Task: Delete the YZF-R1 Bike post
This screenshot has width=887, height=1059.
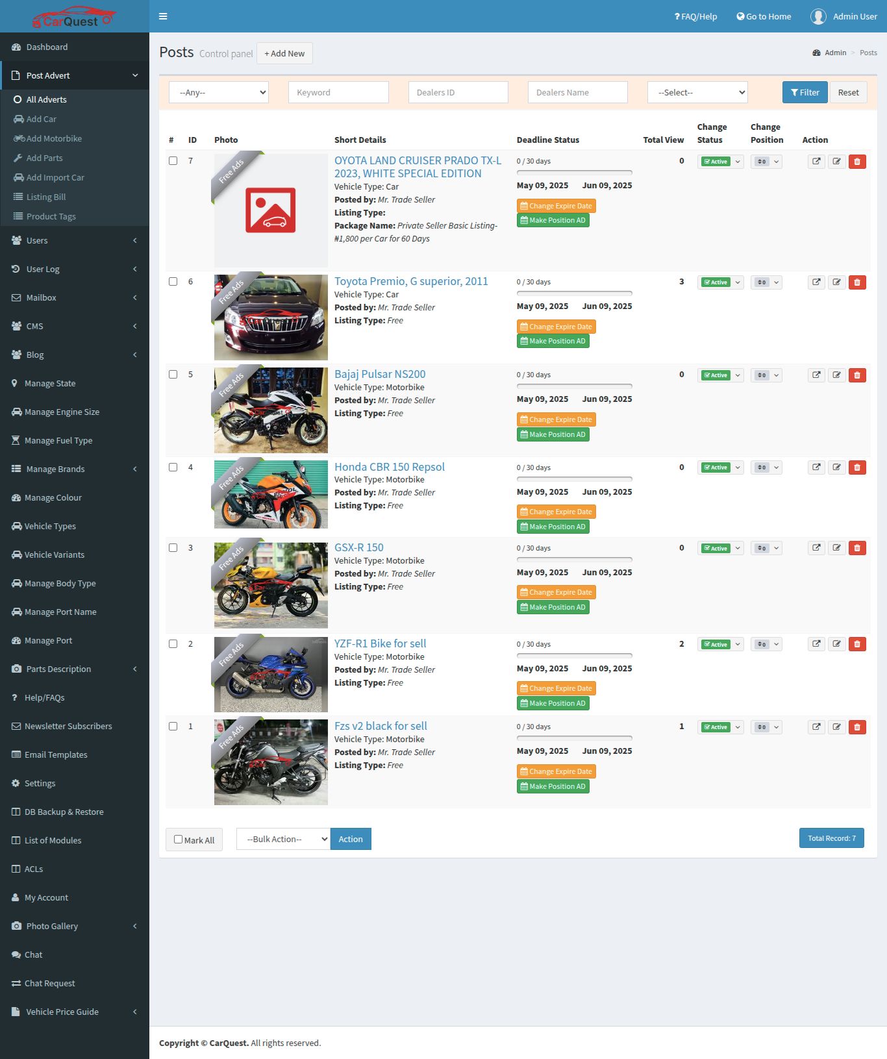Action: coord(857,644)
